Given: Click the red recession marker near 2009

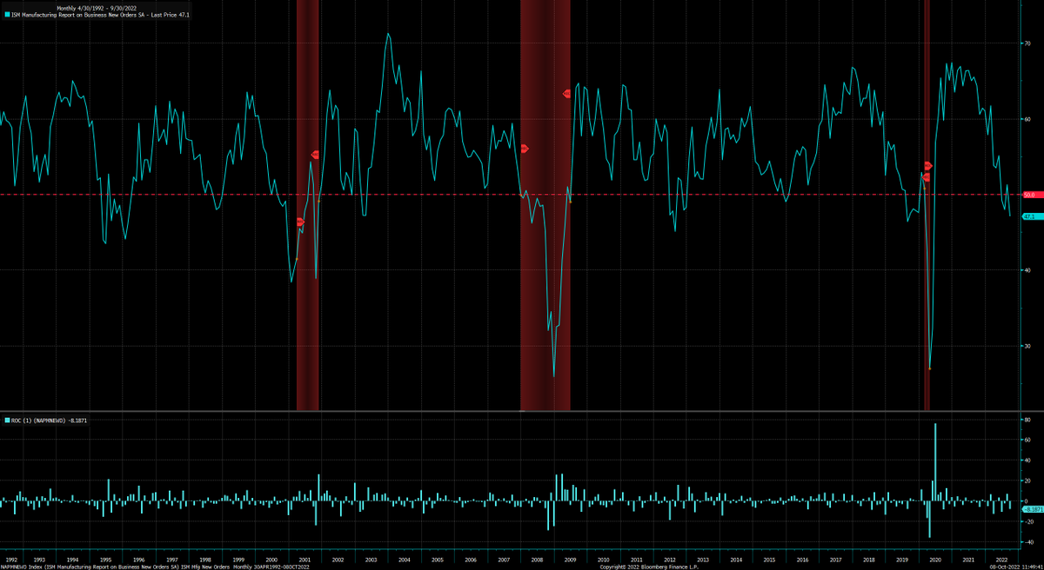Looking at the screenshot, I should 567,93.
